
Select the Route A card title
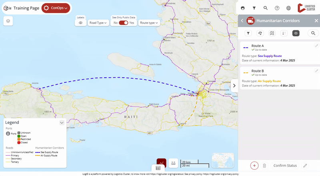[258, 46]
